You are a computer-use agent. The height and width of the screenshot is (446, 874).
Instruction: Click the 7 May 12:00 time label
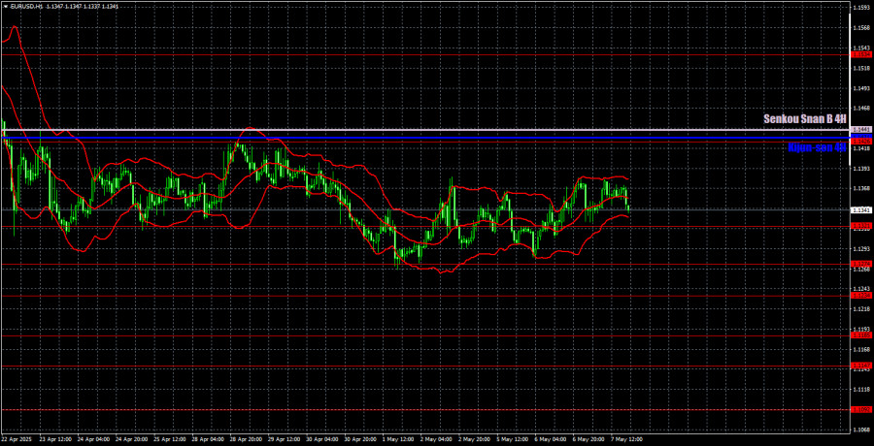(x=627, y=439)
